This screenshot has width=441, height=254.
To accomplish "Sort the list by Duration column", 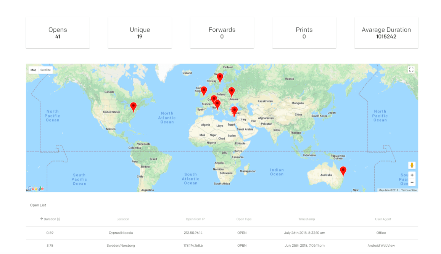I will (50, 219).
